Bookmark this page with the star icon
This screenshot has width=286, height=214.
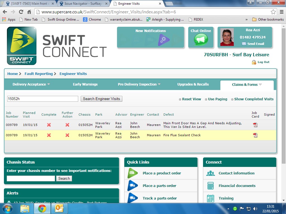click(273, 12)
